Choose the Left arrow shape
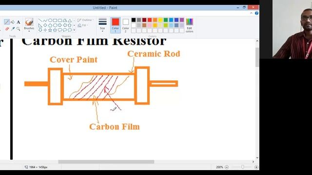Image resolution: width=312 pixels, height=175 pixels. (x=65, y=25)
